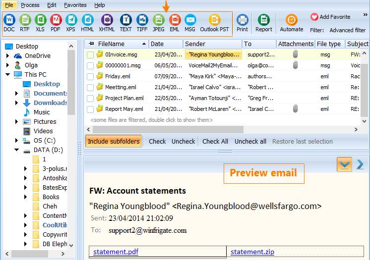Open the Process menu
The image size is (370, 260).
click(30, 5)
